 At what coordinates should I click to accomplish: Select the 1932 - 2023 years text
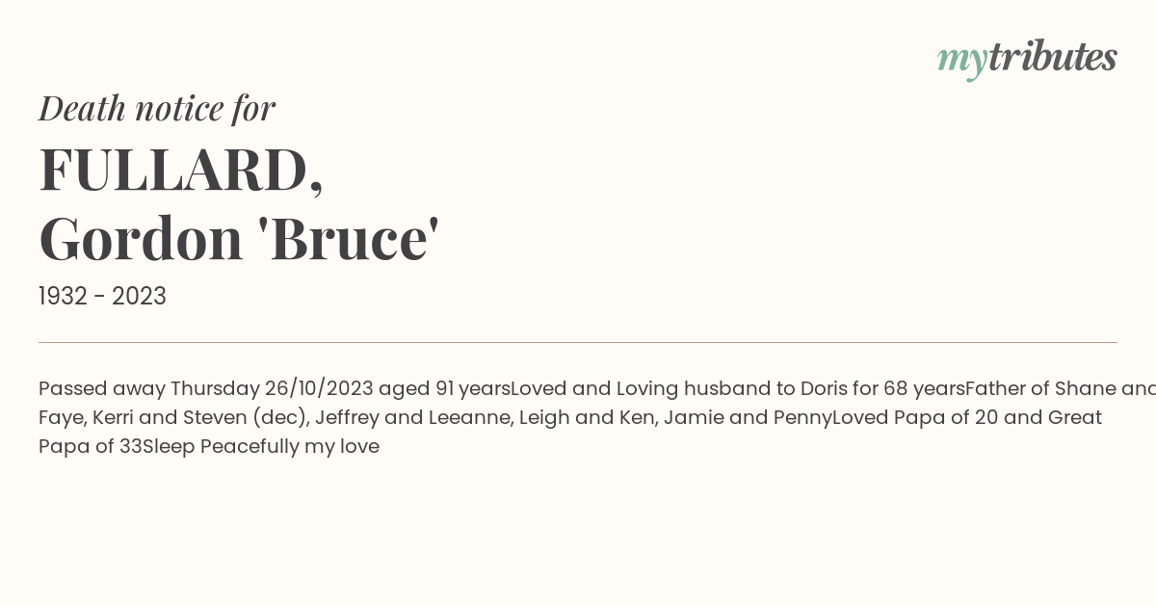point(102,296)
